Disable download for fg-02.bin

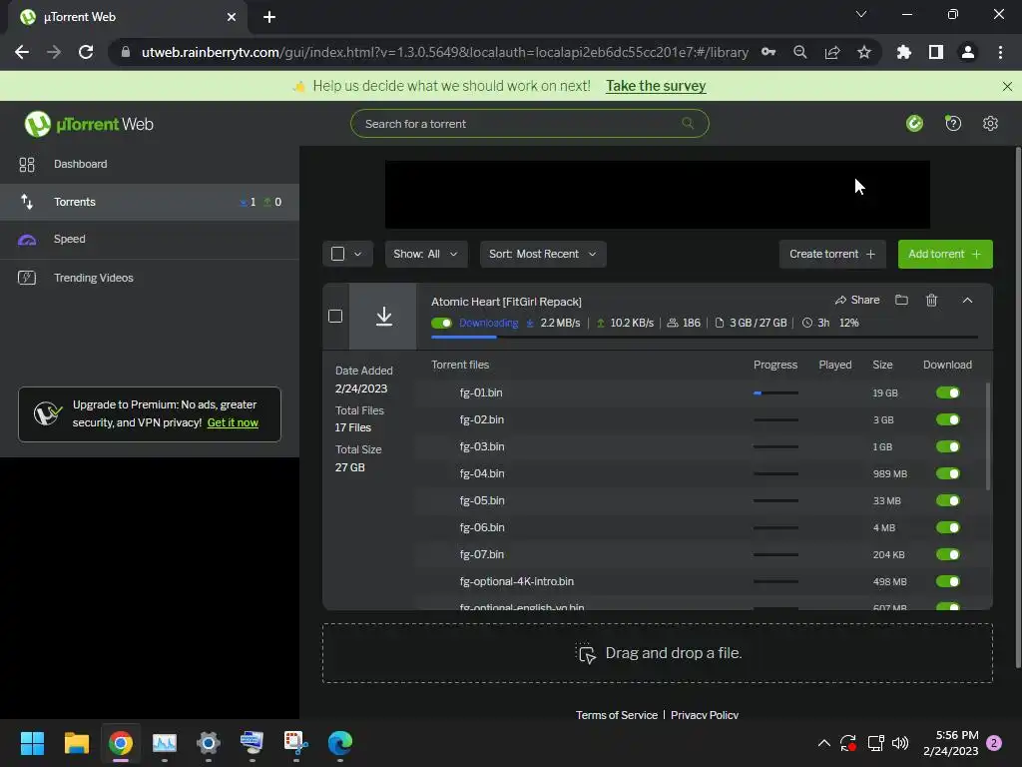[948, 419]
